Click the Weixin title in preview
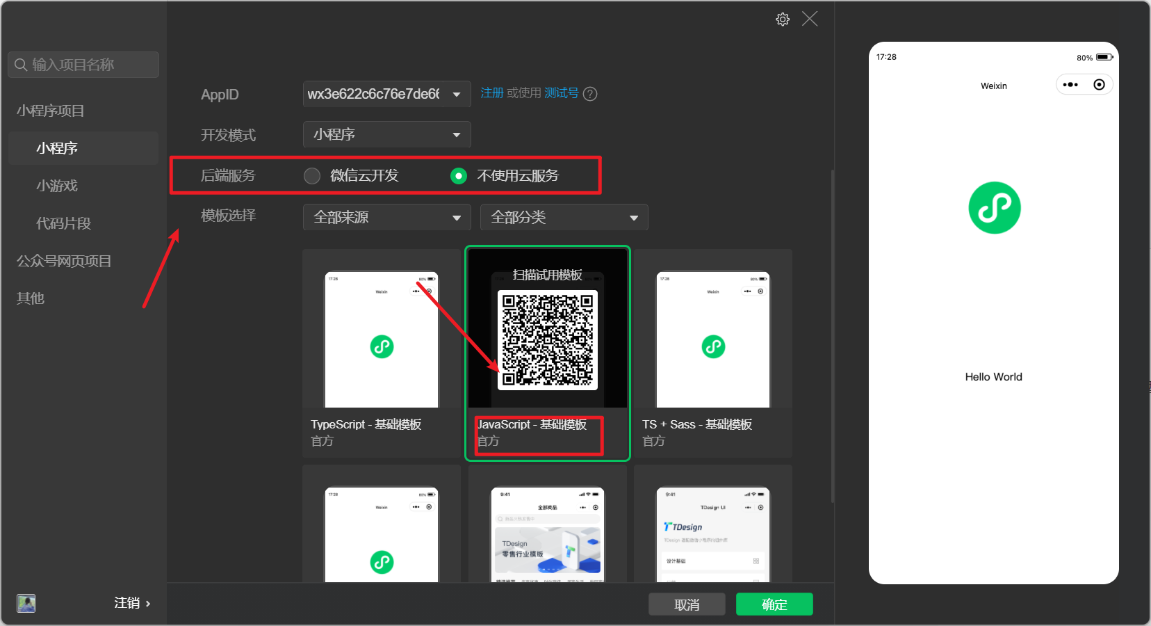1151x626 pixels. (x=994, y=86)
